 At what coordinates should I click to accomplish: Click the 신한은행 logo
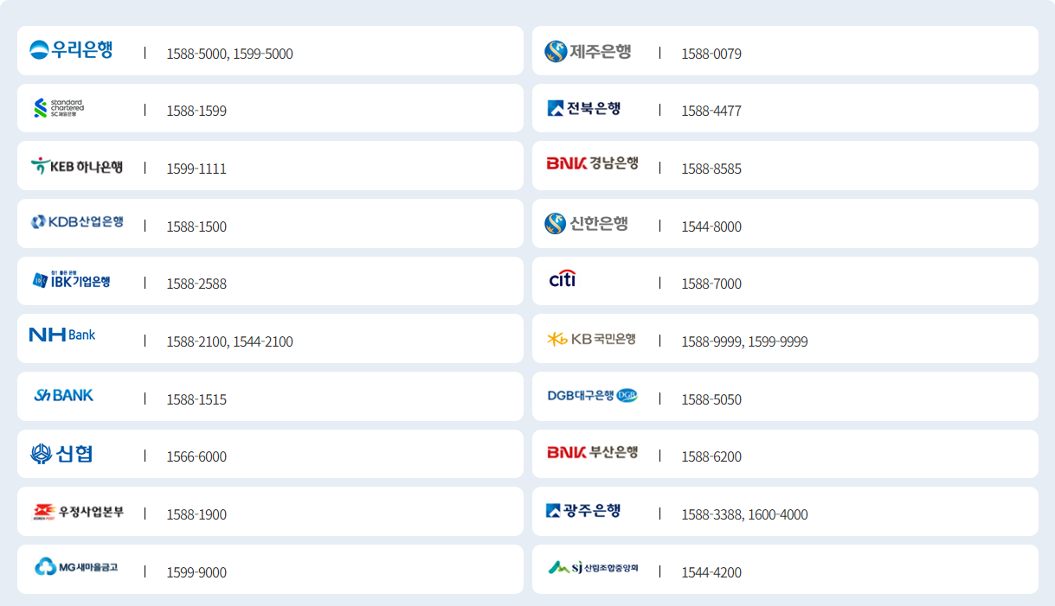tap(586, 224)
